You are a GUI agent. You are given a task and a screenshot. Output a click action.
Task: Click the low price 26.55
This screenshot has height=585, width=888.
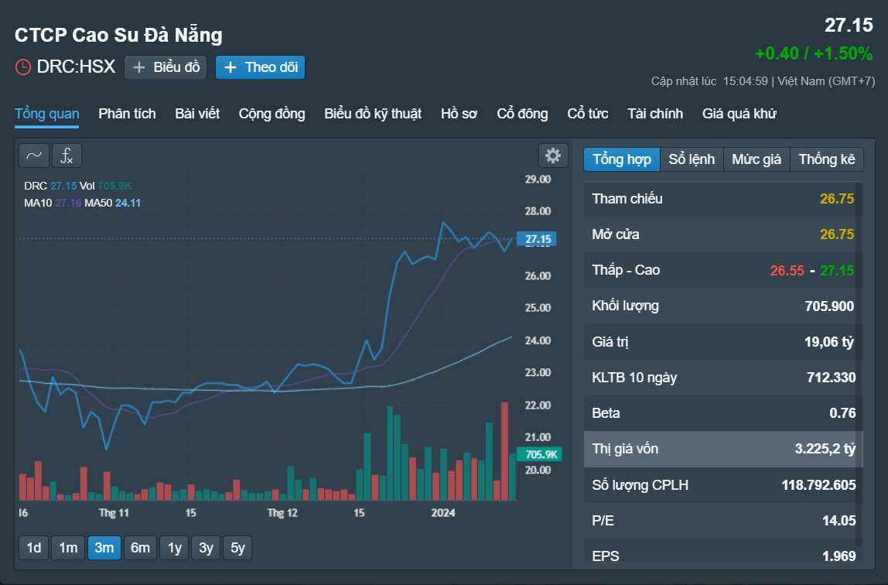click(787, 271)
